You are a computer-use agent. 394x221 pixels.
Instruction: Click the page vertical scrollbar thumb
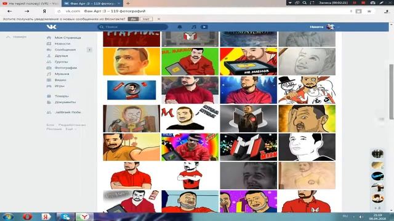click(x=392, y=91)
